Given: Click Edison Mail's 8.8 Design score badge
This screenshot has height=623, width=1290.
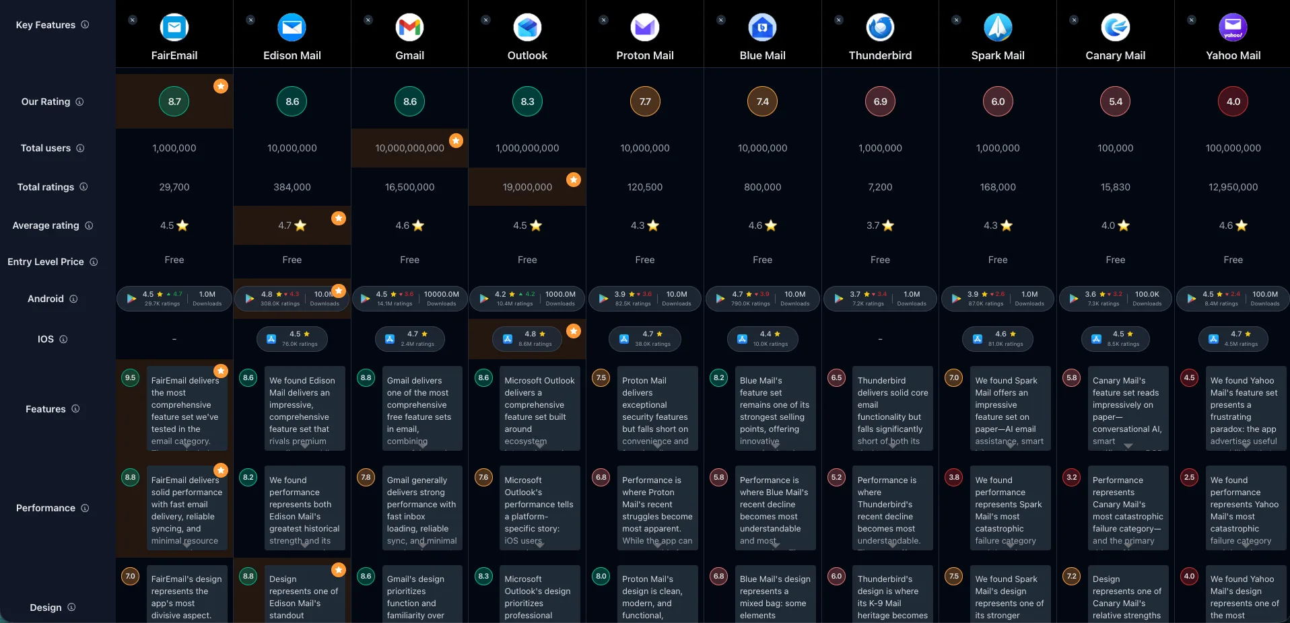Looking at the screenshot, I should pyautogui.click(x=248, y=576).
